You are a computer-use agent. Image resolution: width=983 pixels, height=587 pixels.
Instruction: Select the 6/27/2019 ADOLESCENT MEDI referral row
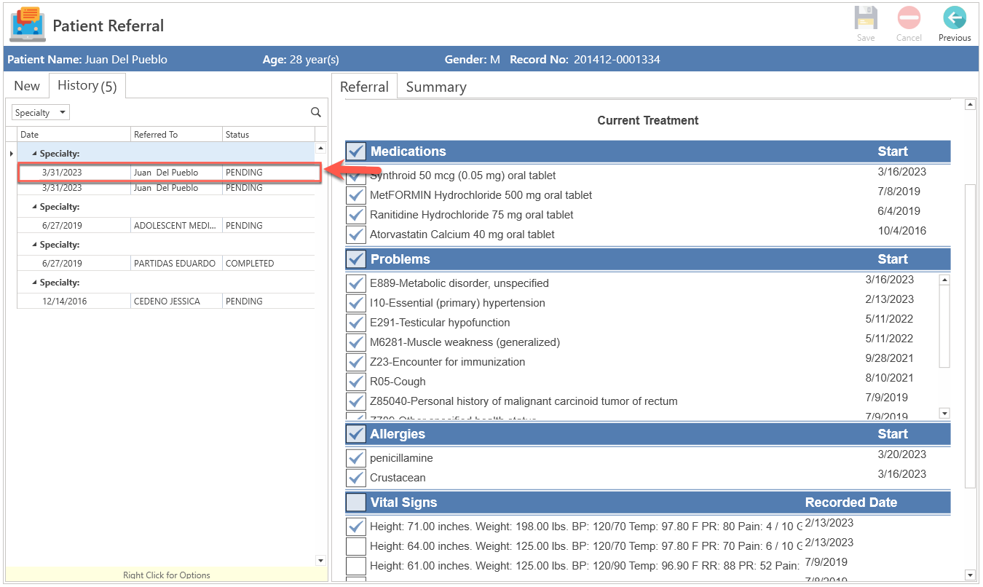(166, 226)
